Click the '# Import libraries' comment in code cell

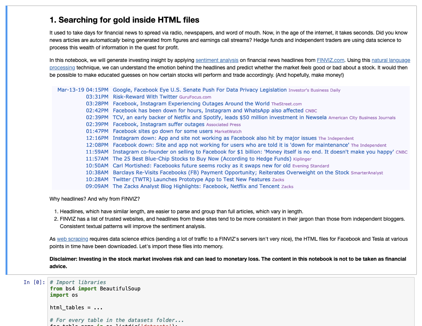pyautogui.click(x=78, y=282)
